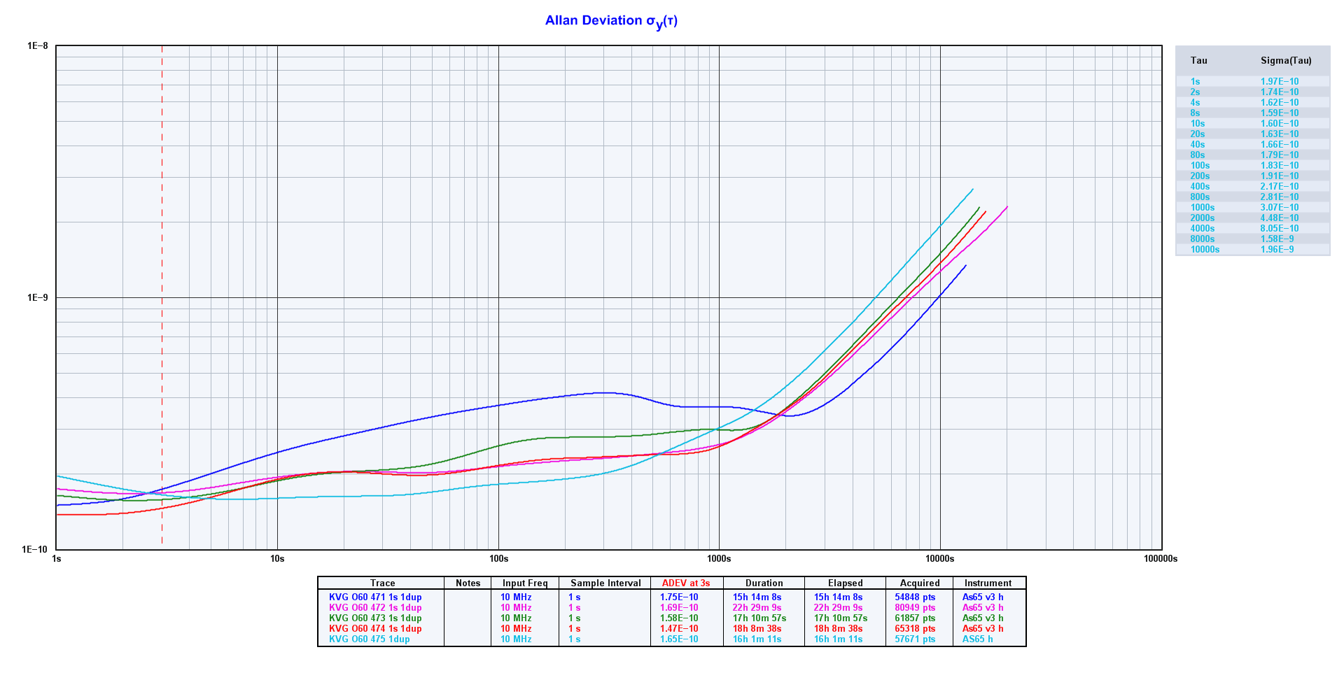Click the 2s row in Tau table
The image size is (1344, 673).
click(x=1253, y=92)
